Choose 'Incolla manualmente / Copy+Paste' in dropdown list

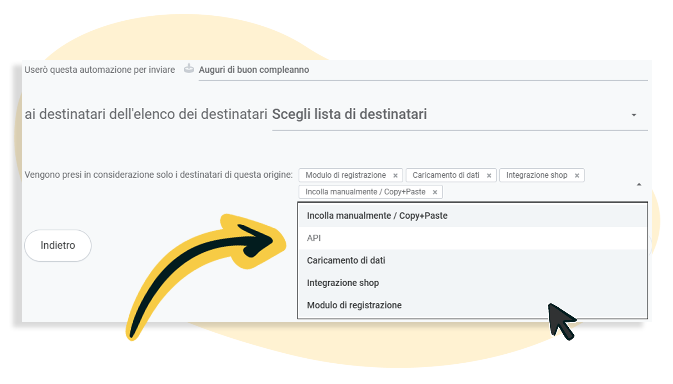click(377, 216)
